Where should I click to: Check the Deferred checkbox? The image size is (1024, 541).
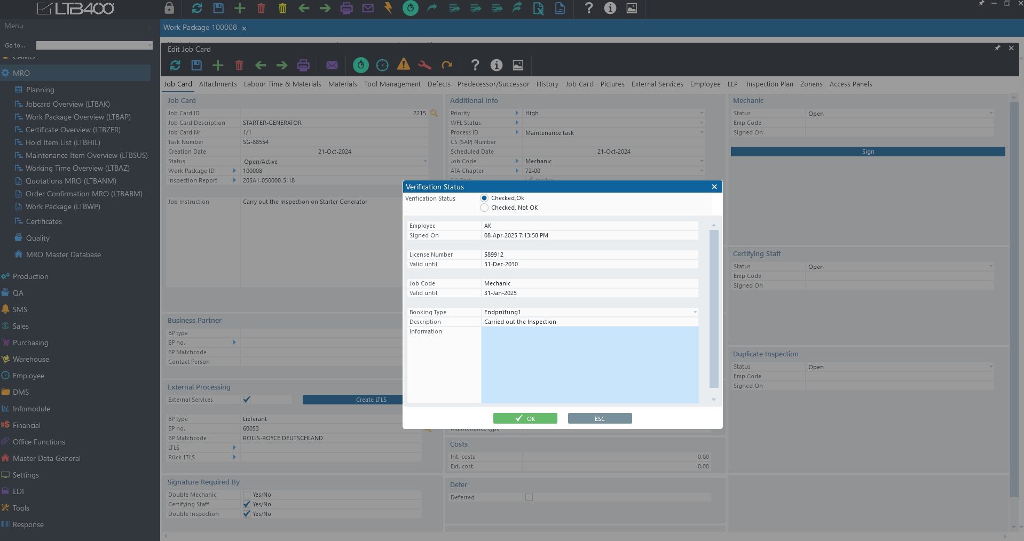(x=529, y=497)
